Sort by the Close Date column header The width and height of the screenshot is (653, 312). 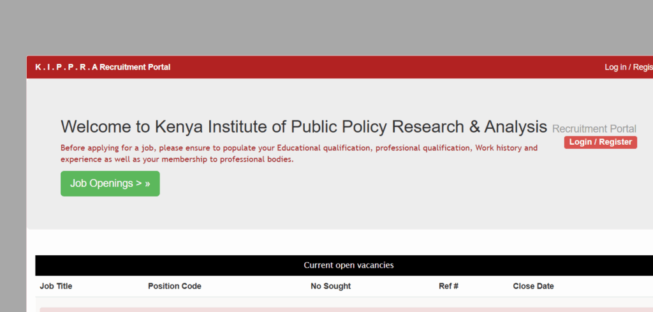pos(533,286)
